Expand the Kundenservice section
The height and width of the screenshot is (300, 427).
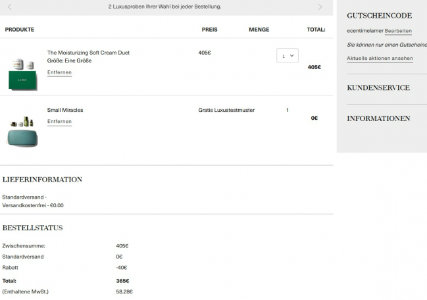pyautogui.click(x=378, y=87)
